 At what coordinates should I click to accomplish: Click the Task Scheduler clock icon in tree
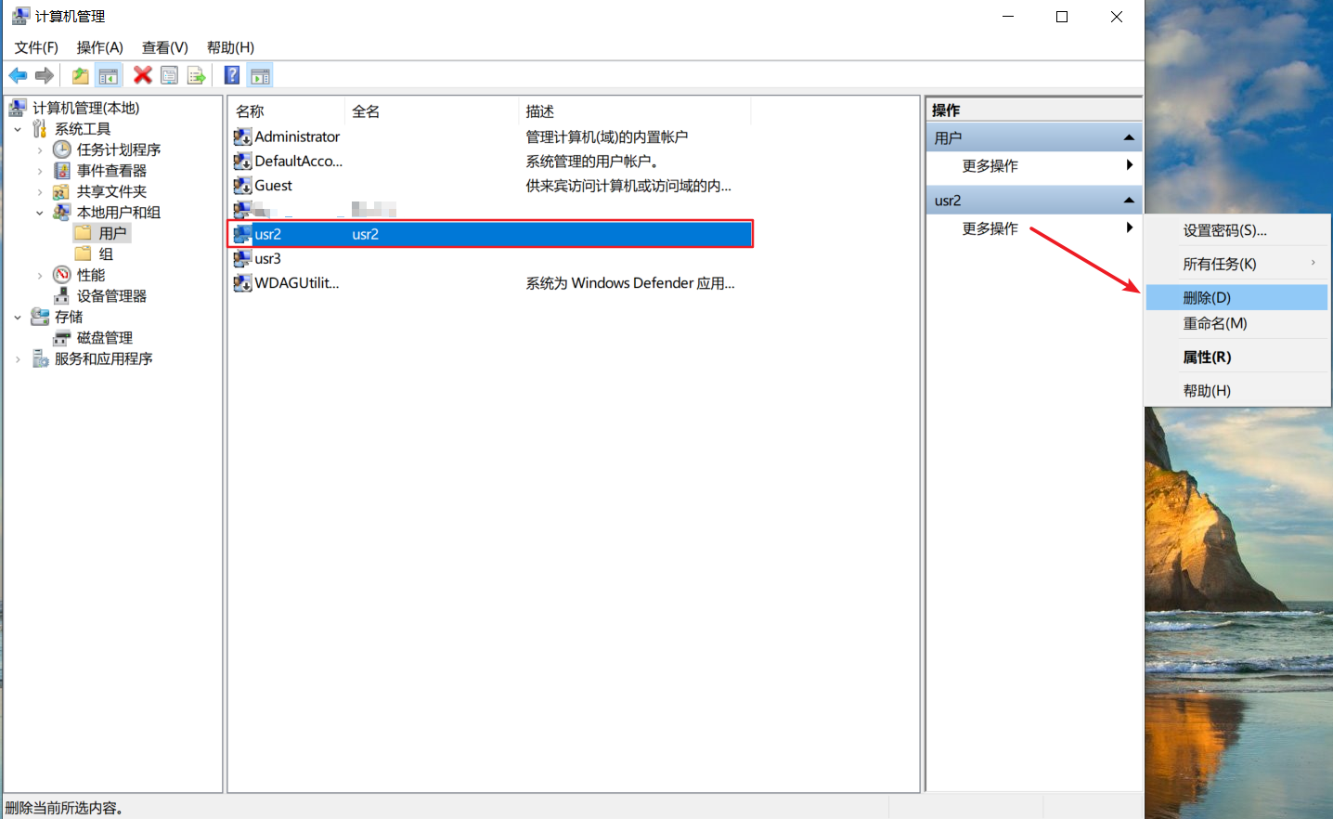click(62, 149)
